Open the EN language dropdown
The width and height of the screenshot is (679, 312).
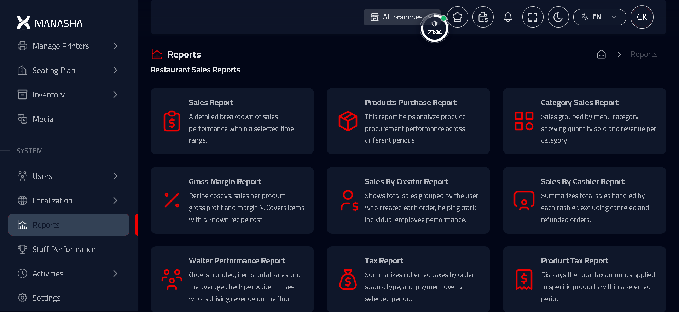599,17
